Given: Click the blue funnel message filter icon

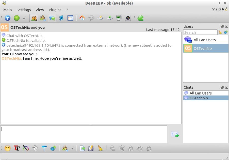Looking at the screenshot, I should [44, 149].
